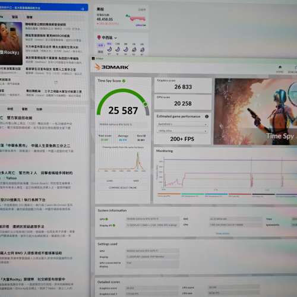Screen dimensions: 297x297
Task: Toggle the teal legend item in Monitoring
Action: click(192, 195)
